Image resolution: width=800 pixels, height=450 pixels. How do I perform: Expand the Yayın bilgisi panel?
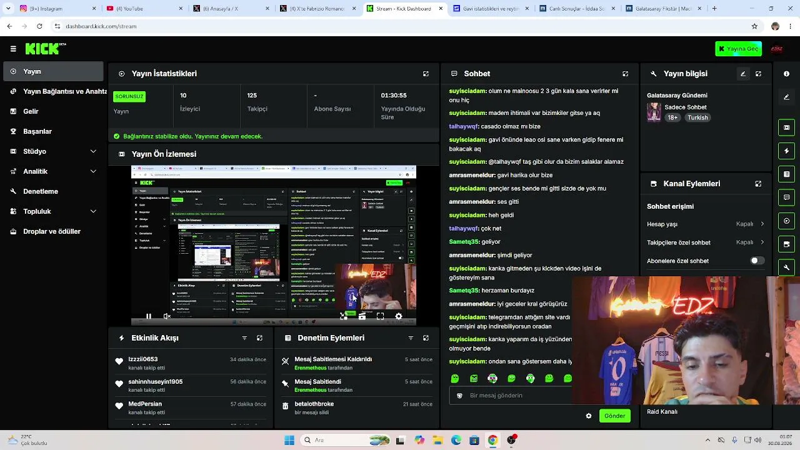click(758, 74)
